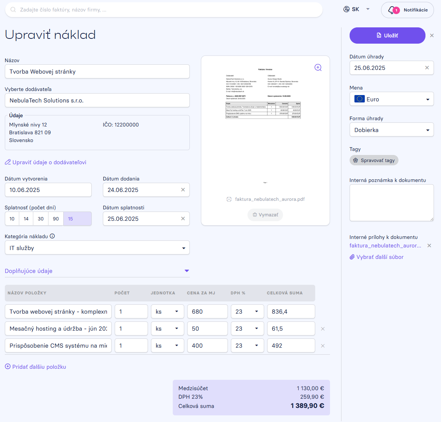Screen dimensions: 441x422
Task: Show info about Kategória nákladu
Action: 52,236
